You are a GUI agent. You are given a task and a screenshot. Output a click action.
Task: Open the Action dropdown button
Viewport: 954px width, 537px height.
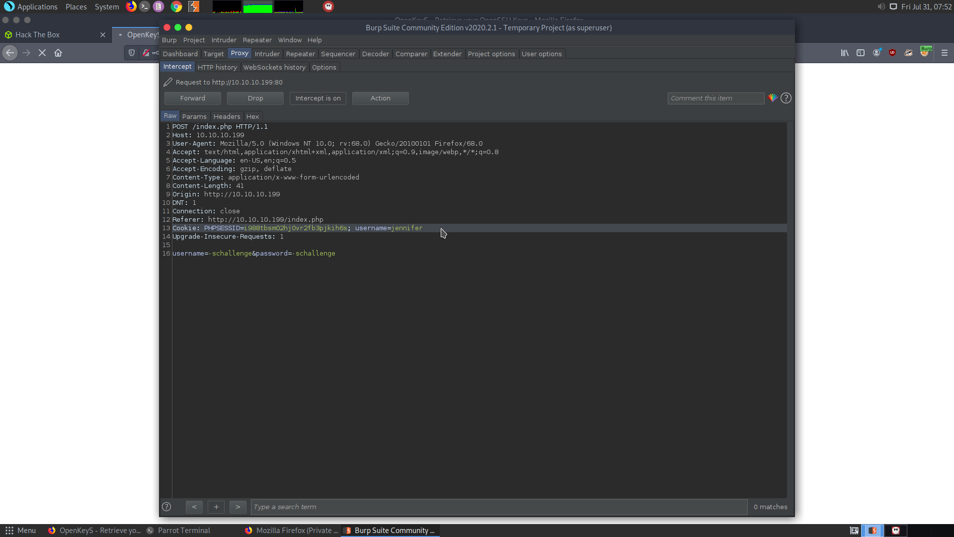[380, 98]
